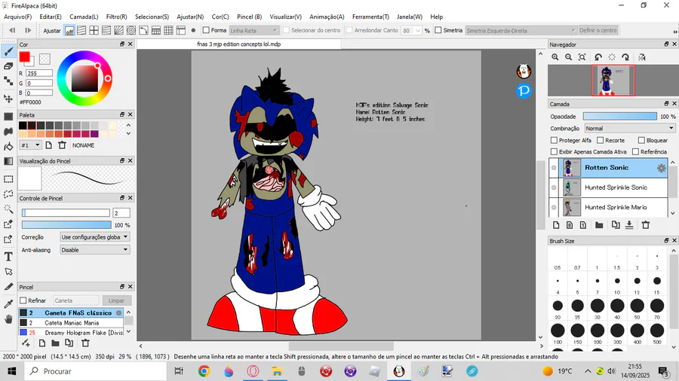The height and width of the screenshot is (381, 679).
Task: Open Google Chrome from the taskbar
Action: tap(204, 371)
